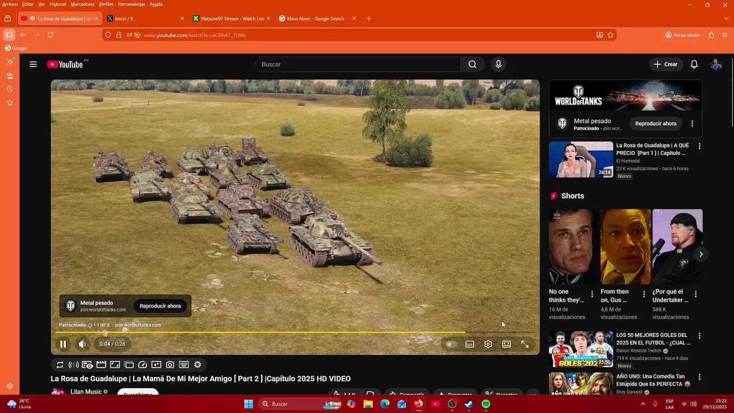
Task: Enter fullscreen mode on the video
Action: point(525,344)
